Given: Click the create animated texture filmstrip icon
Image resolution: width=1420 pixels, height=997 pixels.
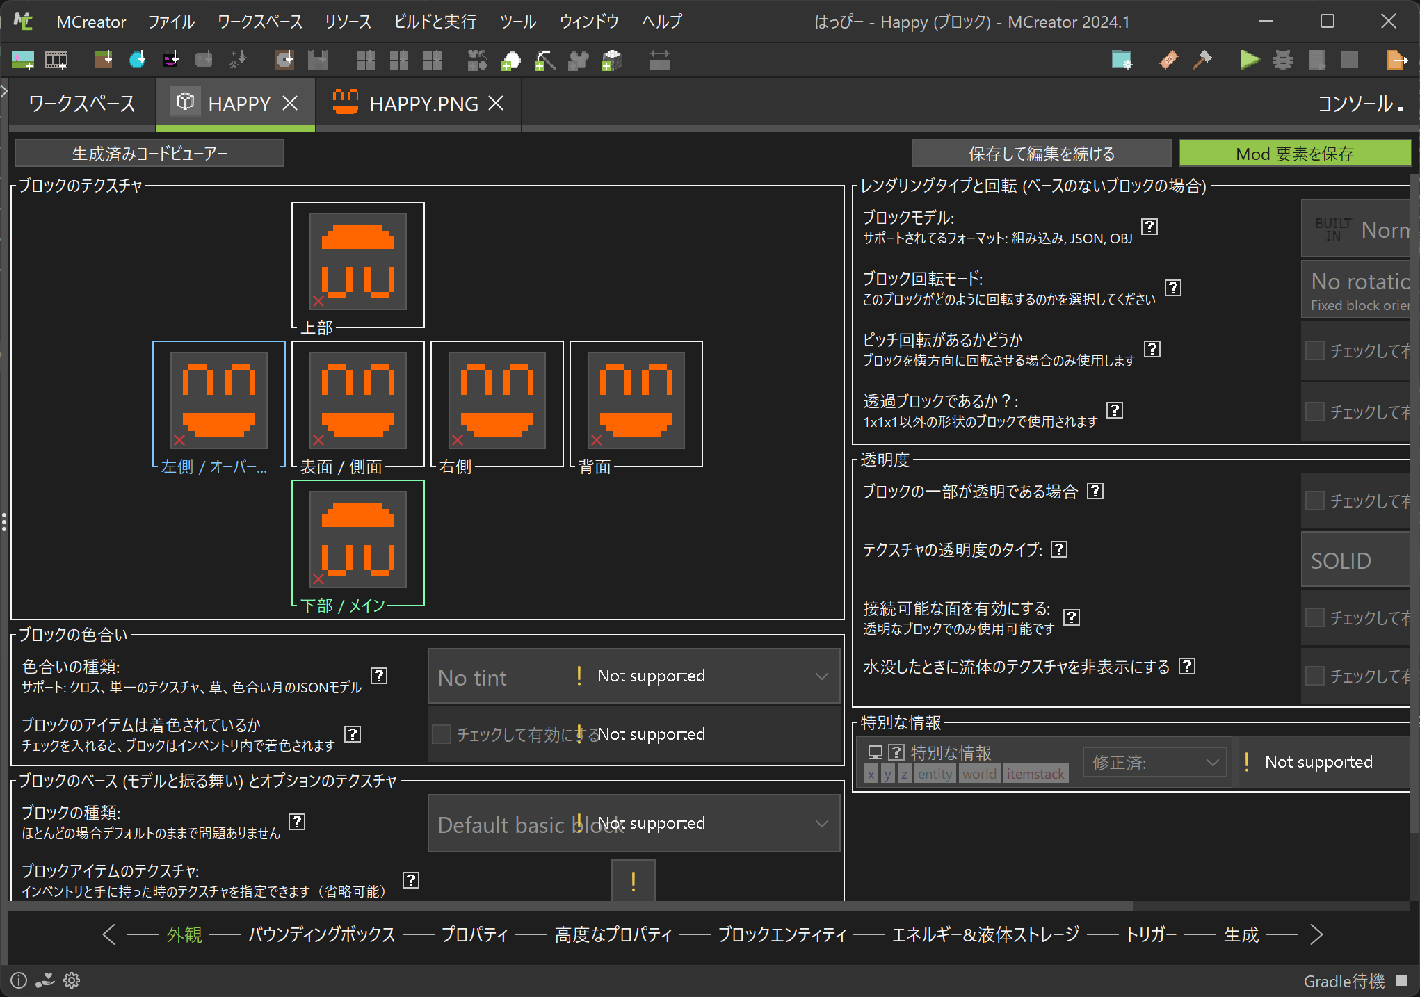Looking at the screenshot, I should tap(56, 60).
